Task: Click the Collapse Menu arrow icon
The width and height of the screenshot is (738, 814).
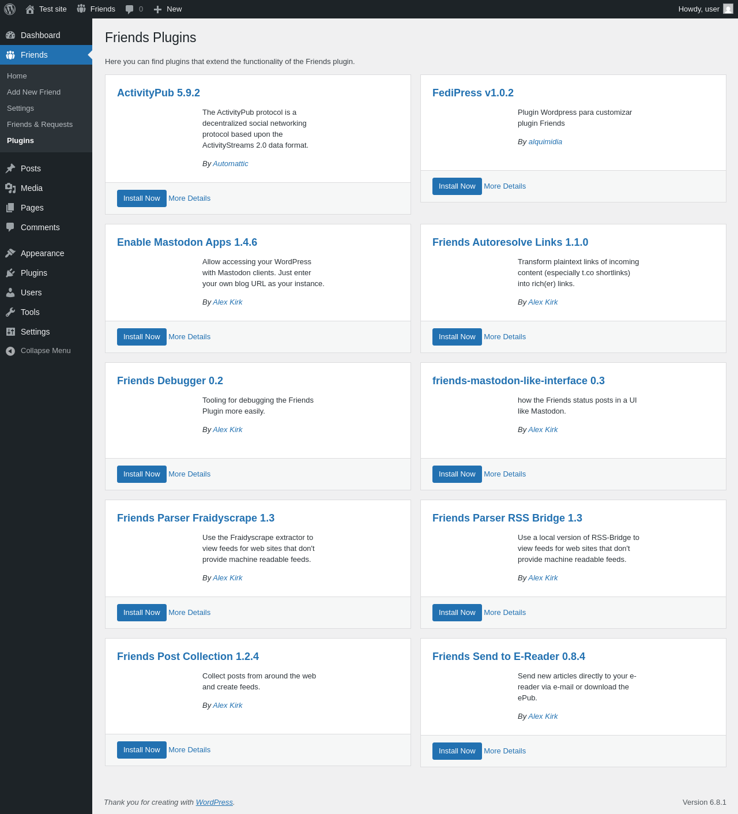Action: [x=10, y=351]
